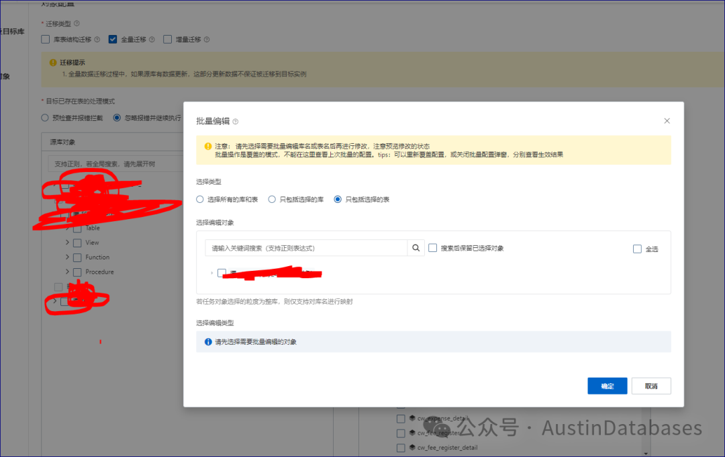
Task: Click the Procedure label in the source tree
Action: pos(99,272)
